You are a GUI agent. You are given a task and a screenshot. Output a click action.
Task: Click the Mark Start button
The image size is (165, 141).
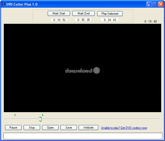(59, 13)
